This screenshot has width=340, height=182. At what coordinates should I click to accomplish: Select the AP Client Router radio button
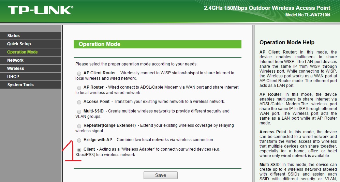(79, 74)
